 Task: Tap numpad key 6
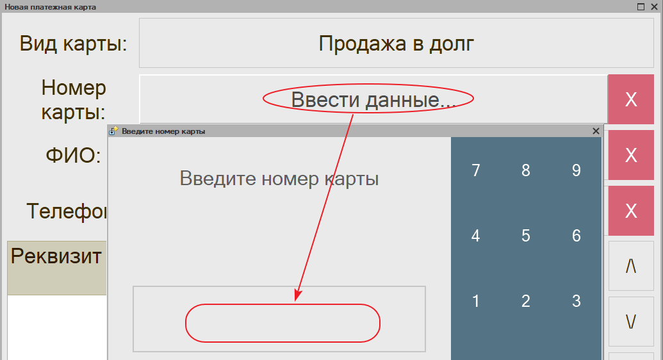[576, 236]
